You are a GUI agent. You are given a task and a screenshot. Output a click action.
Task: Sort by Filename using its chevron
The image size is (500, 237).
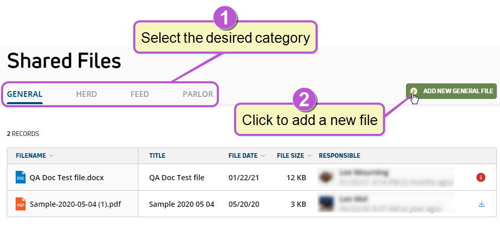pos(51,156)
